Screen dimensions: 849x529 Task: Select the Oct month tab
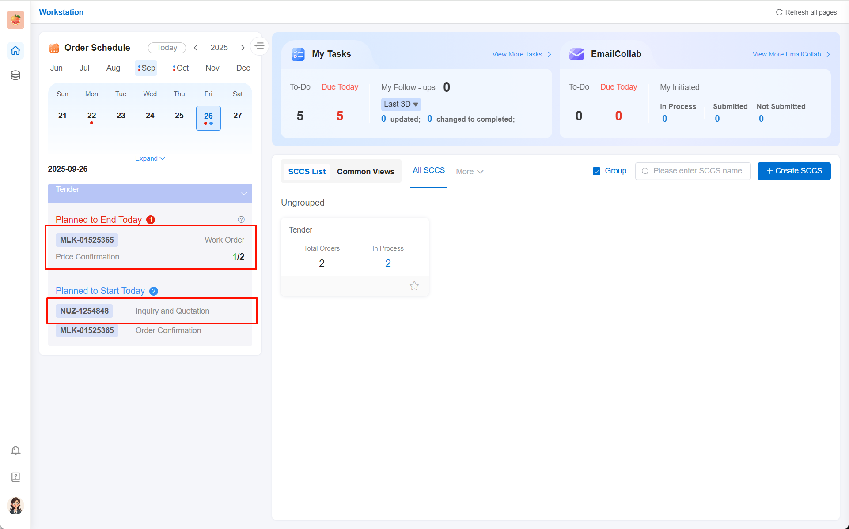tap(181, 68)
